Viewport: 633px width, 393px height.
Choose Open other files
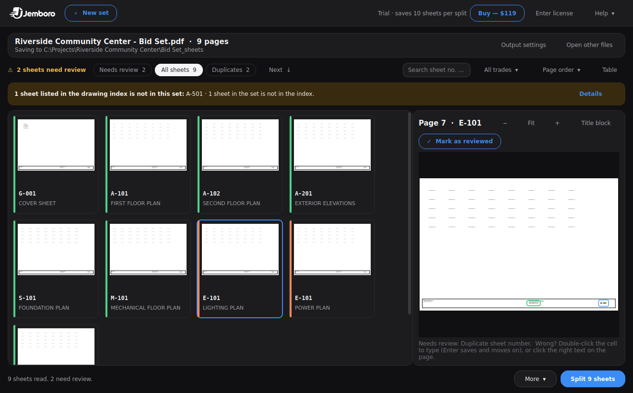click(x=589, y=45)
